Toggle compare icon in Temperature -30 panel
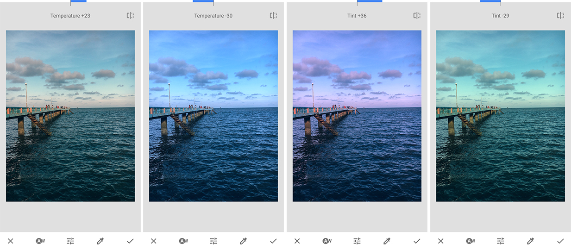Viewport: 571px width, 250px height. (x=273, y=15)
